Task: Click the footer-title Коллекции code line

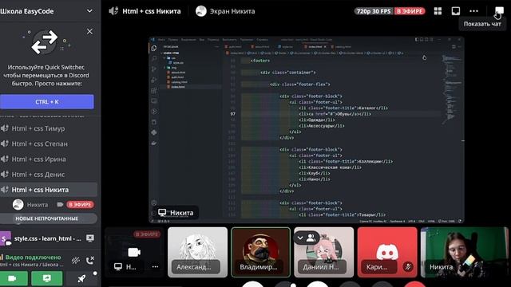Action: (346, 161)
